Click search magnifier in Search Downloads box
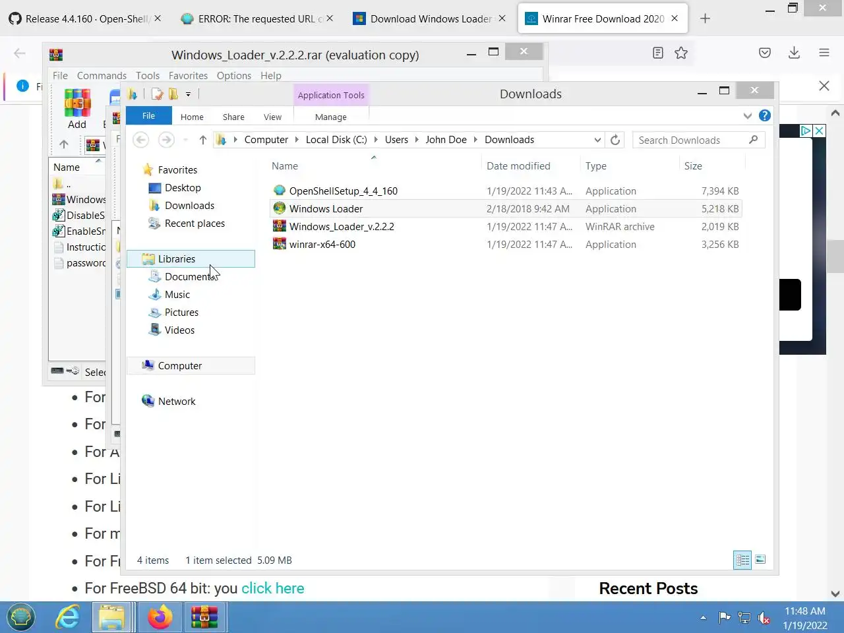844x633 pixels. [x=753, y=140]
